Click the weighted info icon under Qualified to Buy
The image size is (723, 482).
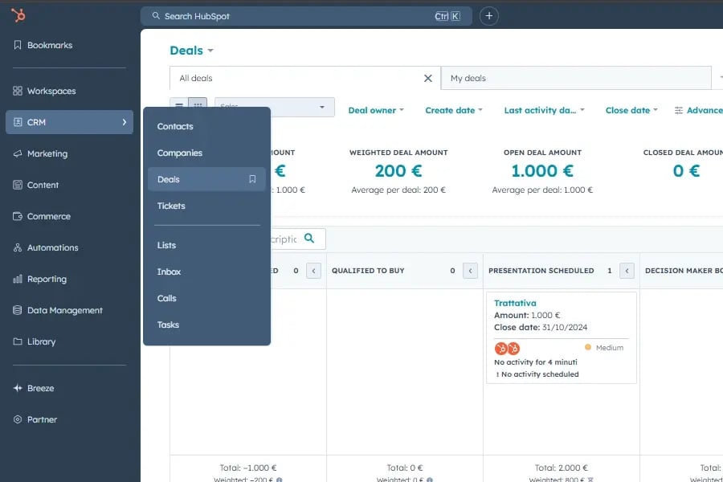coord(430,480)
